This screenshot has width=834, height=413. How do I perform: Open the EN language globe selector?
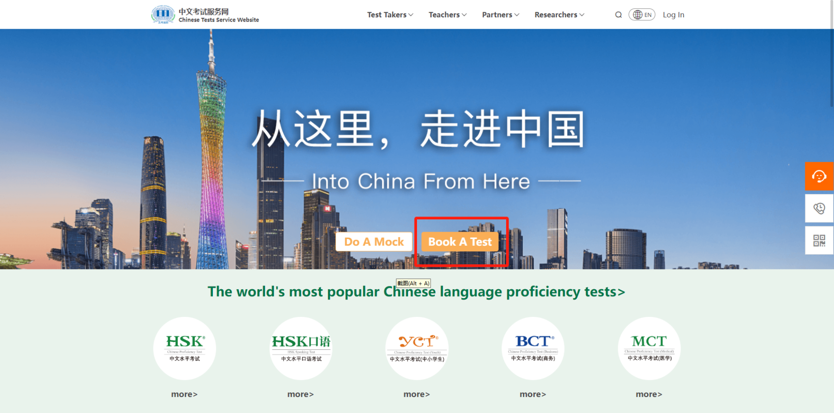(x=642, y=15)
